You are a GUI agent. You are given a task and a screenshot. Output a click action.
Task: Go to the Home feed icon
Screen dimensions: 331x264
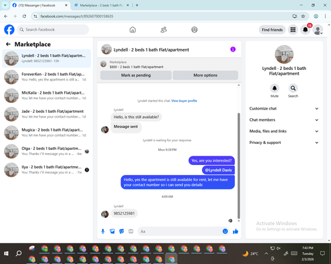tap(132, 30)
